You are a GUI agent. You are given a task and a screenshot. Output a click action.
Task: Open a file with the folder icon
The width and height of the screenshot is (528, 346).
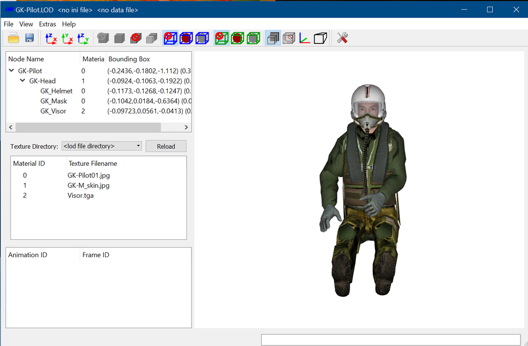coord(14,38)
